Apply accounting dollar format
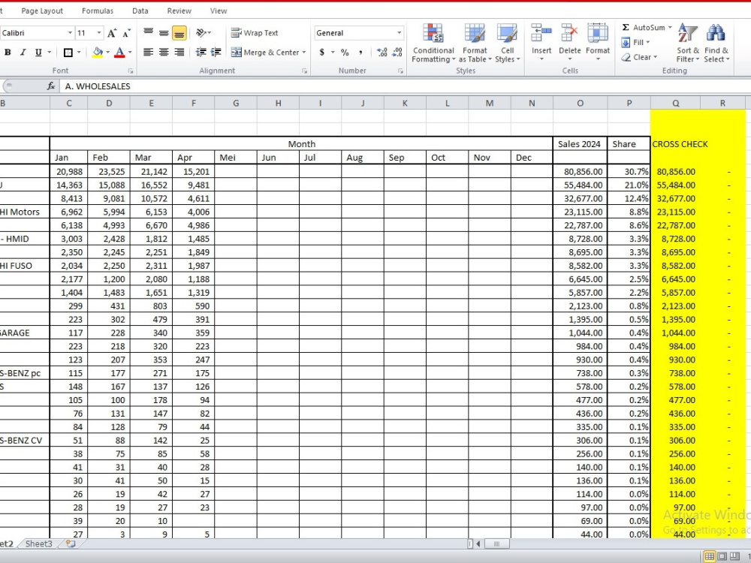The height and width of the screenshot is (563, 751). pos(322,53)
